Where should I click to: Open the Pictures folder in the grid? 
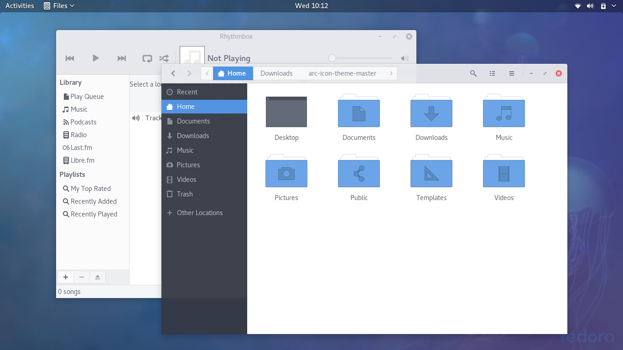coord(286,172)
